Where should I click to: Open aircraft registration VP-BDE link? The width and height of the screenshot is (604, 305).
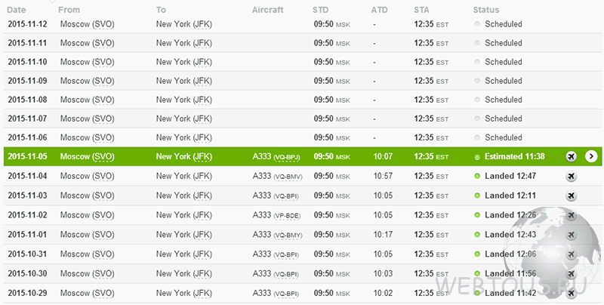point(287,216)
